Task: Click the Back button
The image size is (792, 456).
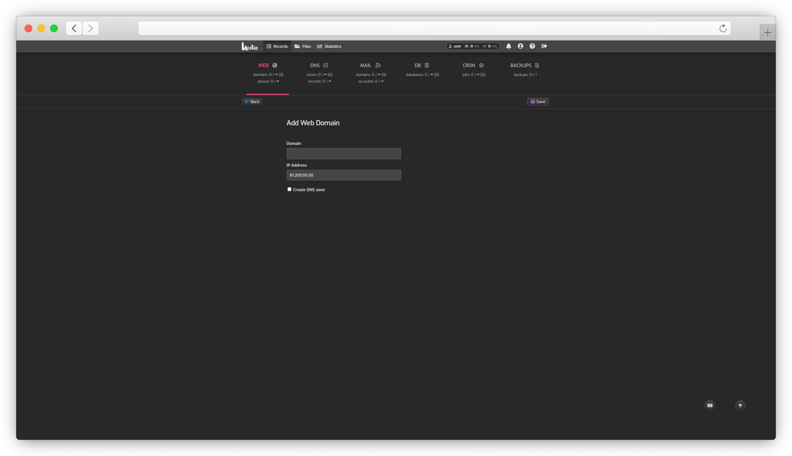Action: [252, 101]
